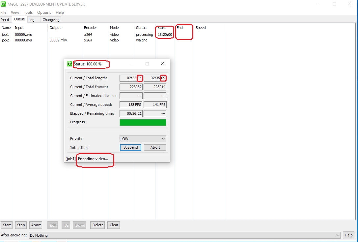
Task: Suspend the current encoding job
Action: [x=131, y=147]
